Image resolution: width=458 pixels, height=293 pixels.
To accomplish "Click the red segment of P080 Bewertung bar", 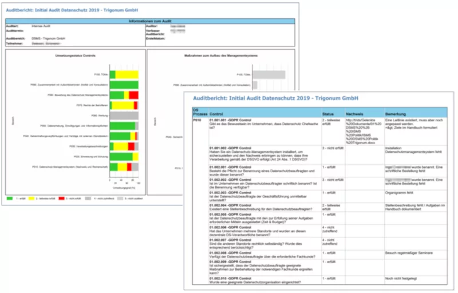I will tap(133, 94).
